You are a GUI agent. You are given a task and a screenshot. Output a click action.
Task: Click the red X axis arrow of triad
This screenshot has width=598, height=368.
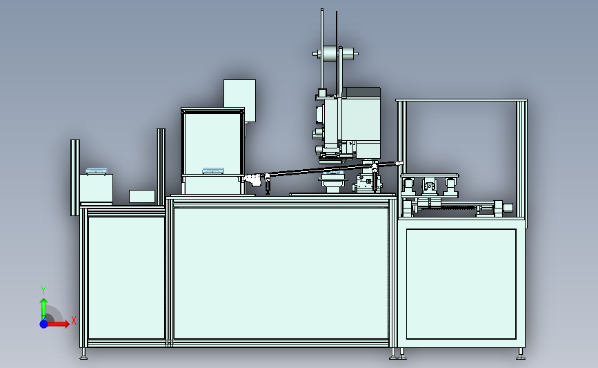point(59,324)
